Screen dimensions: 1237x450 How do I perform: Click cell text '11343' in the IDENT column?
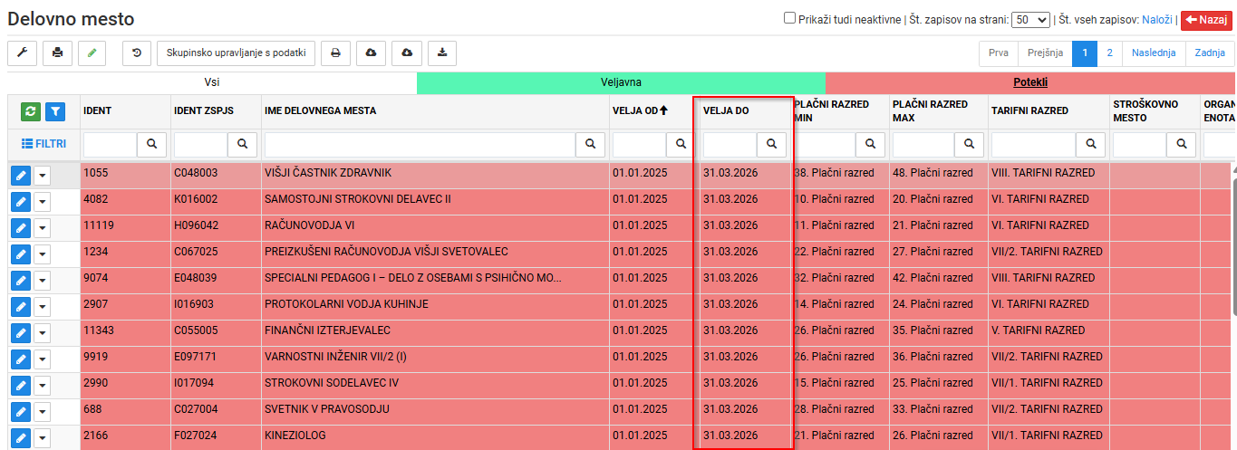point(98,330)
